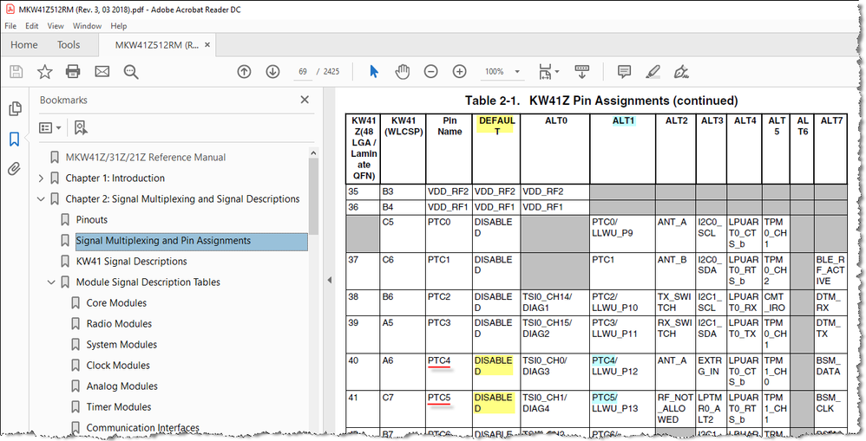
Task: Open the bookmarks options list icon
Action: pyautogui.click(x=49, y=128)
